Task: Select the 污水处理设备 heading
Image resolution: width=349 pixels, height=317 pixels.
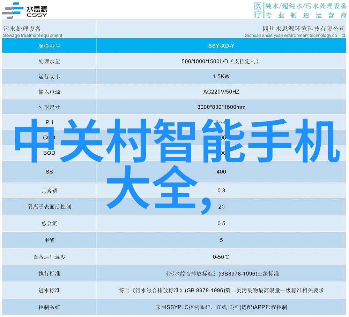Action: click(22, 29)
